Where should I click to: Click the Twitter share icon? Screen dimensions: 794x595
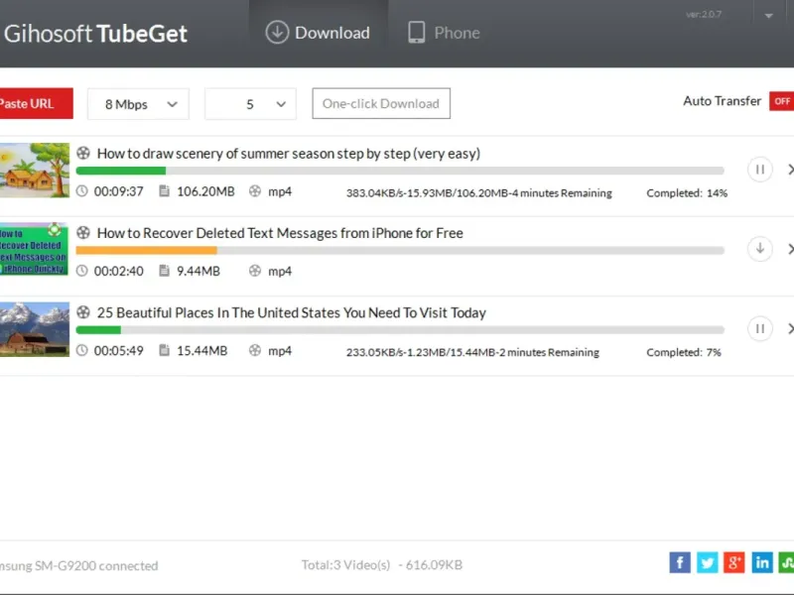[707, 563]
